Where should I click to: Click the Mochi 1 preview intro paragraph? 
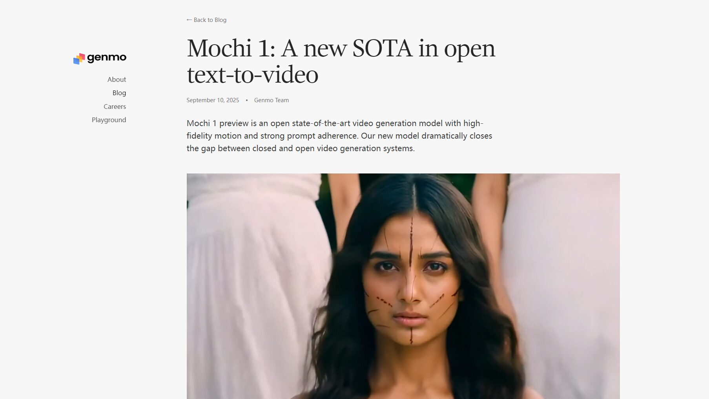point(339,135)
